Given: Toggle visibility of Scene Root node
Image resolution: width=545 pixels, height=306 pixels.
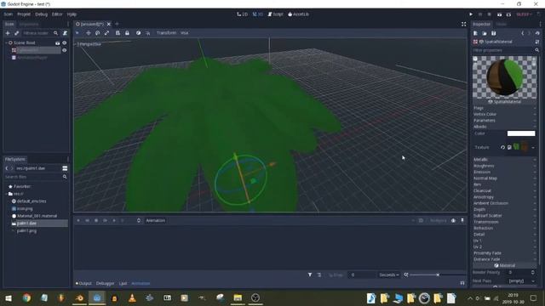Looking at the screenshot, I should point(65,42).
